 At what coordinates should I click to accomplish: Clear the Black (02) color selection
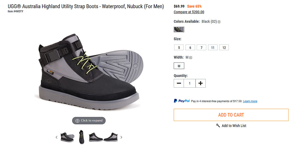point(219,22)
